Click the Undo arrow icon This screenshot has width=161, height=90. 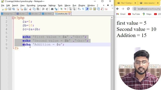pos(43,9)
